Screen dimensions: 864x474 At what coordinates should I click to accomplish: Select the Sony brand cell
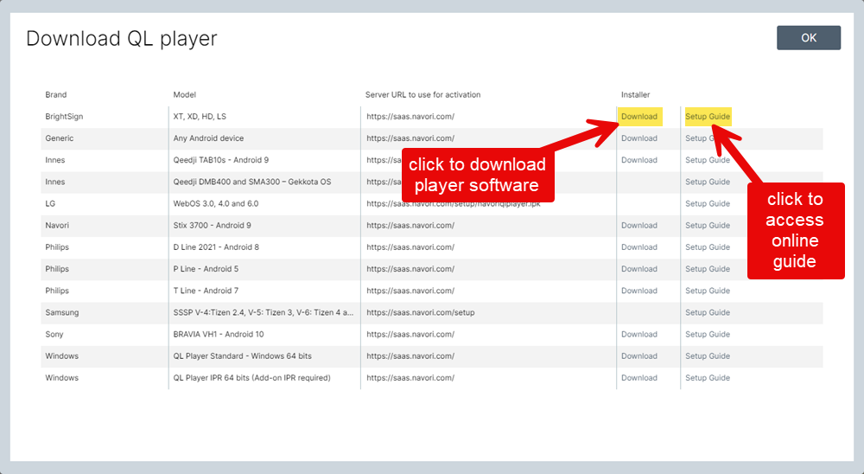pyautogui.click(x=54, y=335)
